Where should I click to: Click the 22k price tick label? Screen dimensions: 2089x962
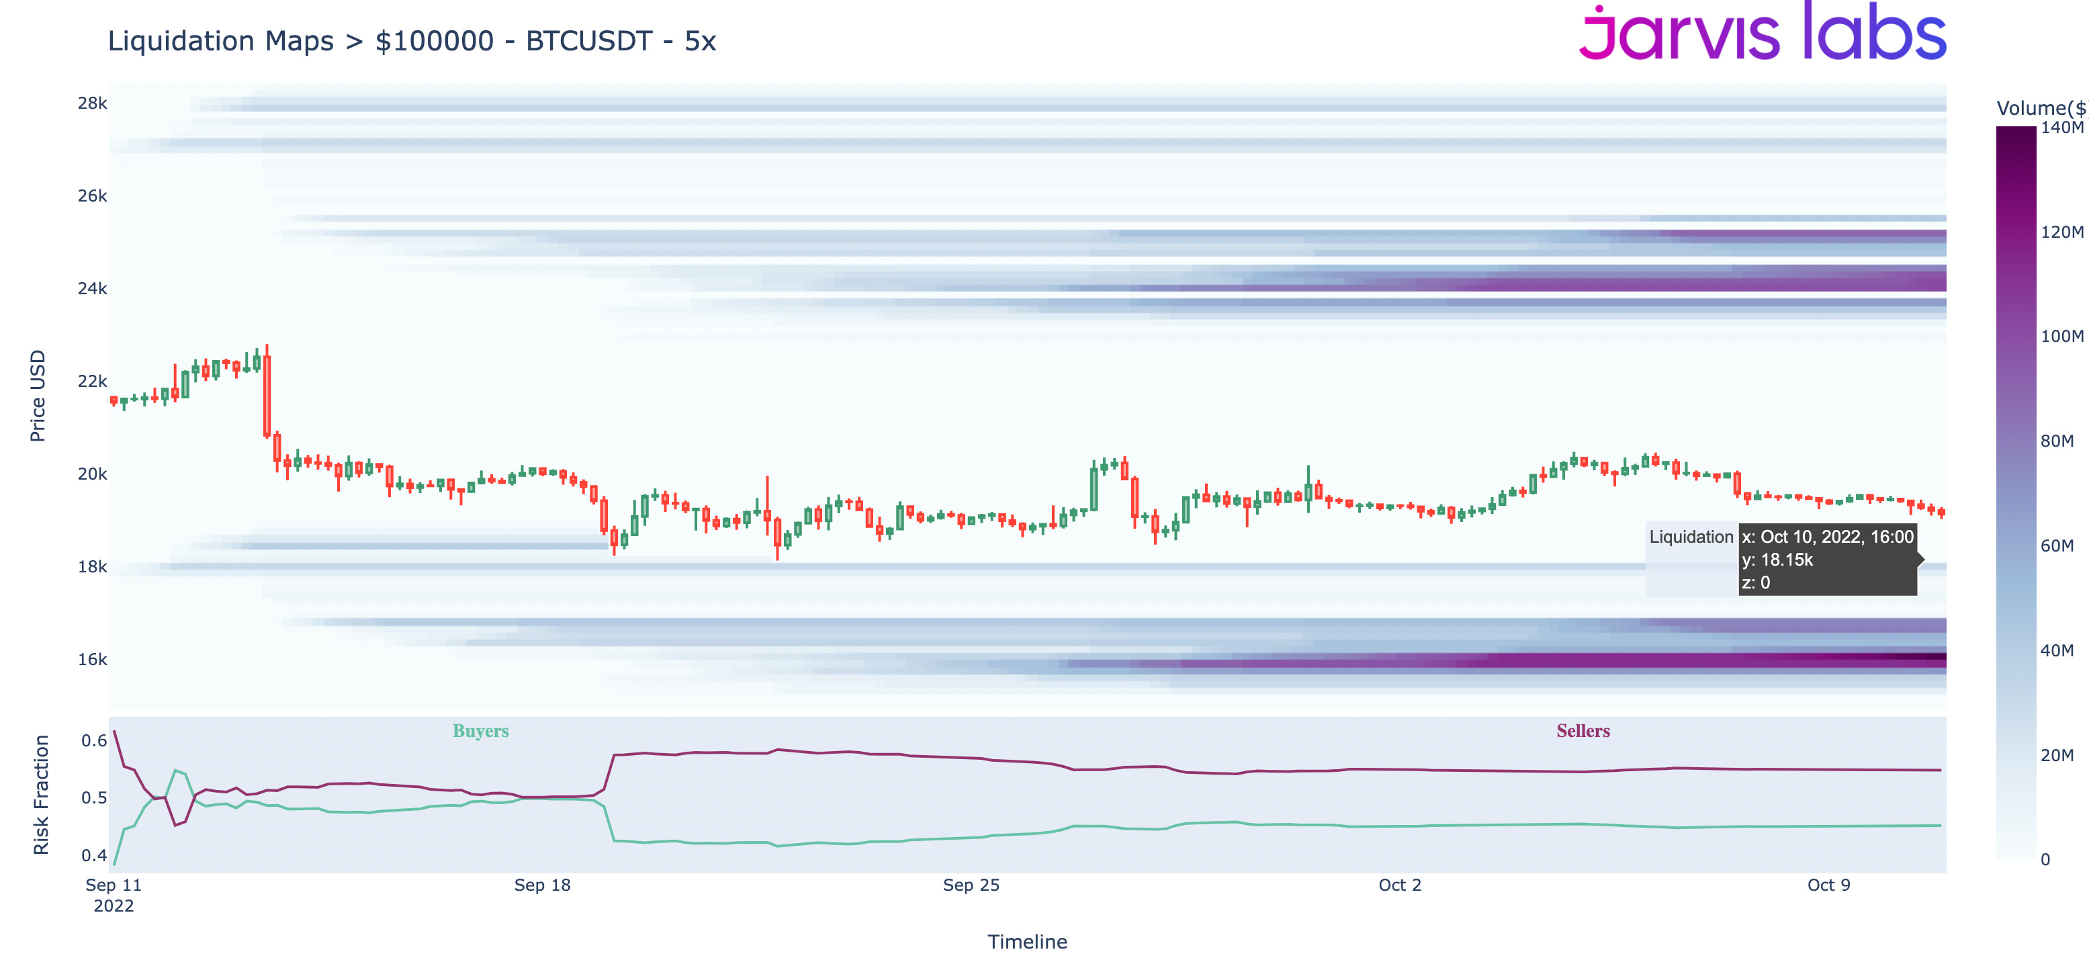91,381
